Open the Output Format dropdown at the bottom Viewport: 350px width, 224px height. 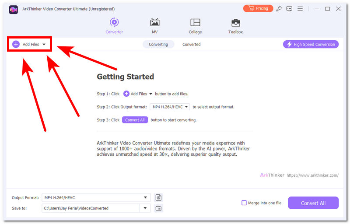96,197
